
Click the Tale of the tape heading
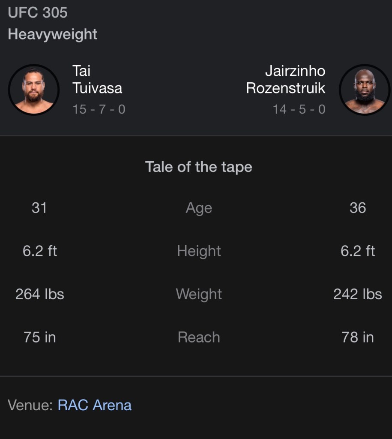(199, 167)
